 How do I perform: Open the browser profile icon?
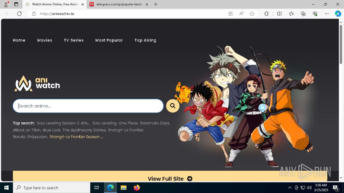click(x=6, y=4)
